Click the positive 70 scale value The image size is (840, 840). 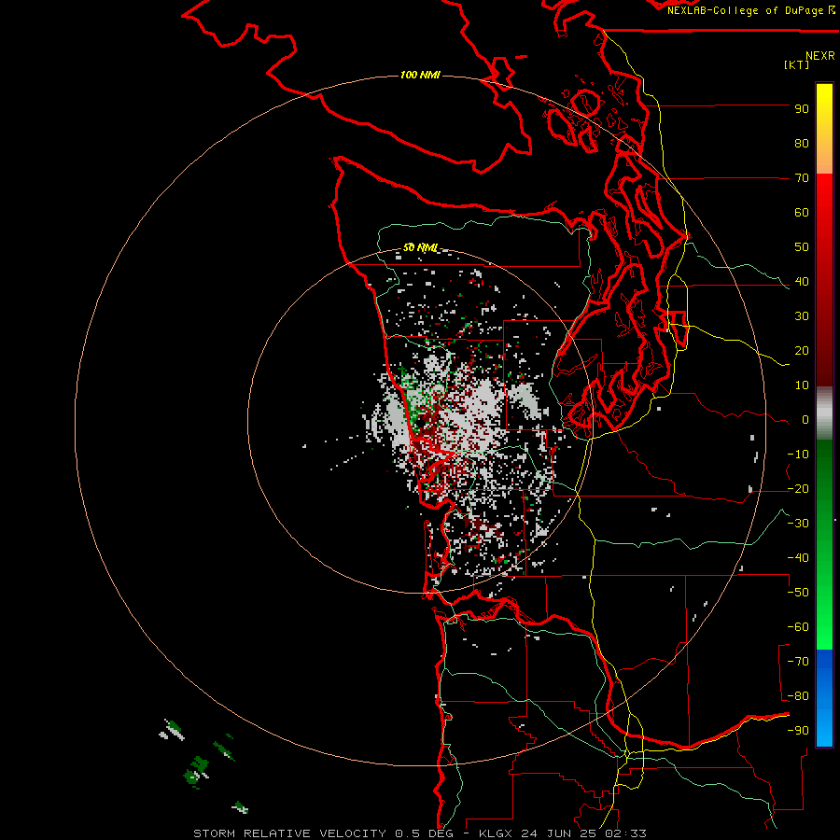802,178
